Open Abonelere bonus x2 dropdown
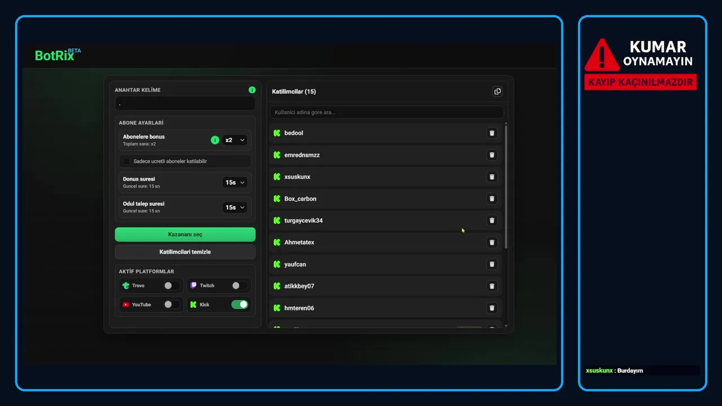 click(235, 140)
